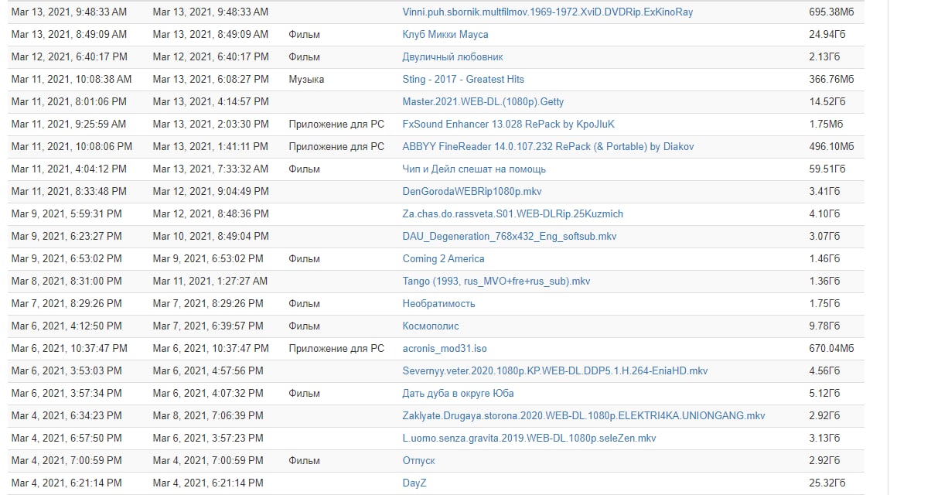Open Zaklyate.Drugaya.storona.2020 link
931x495 pixels.
coord(584,416)
